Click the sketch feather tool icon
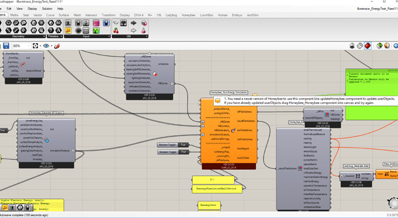 pos(57,46)
